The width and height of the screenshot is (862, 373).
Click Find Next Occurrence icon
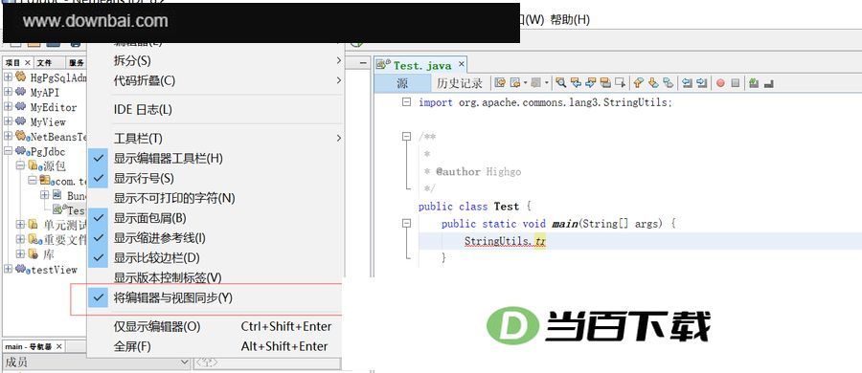click(x=590, y=83)
